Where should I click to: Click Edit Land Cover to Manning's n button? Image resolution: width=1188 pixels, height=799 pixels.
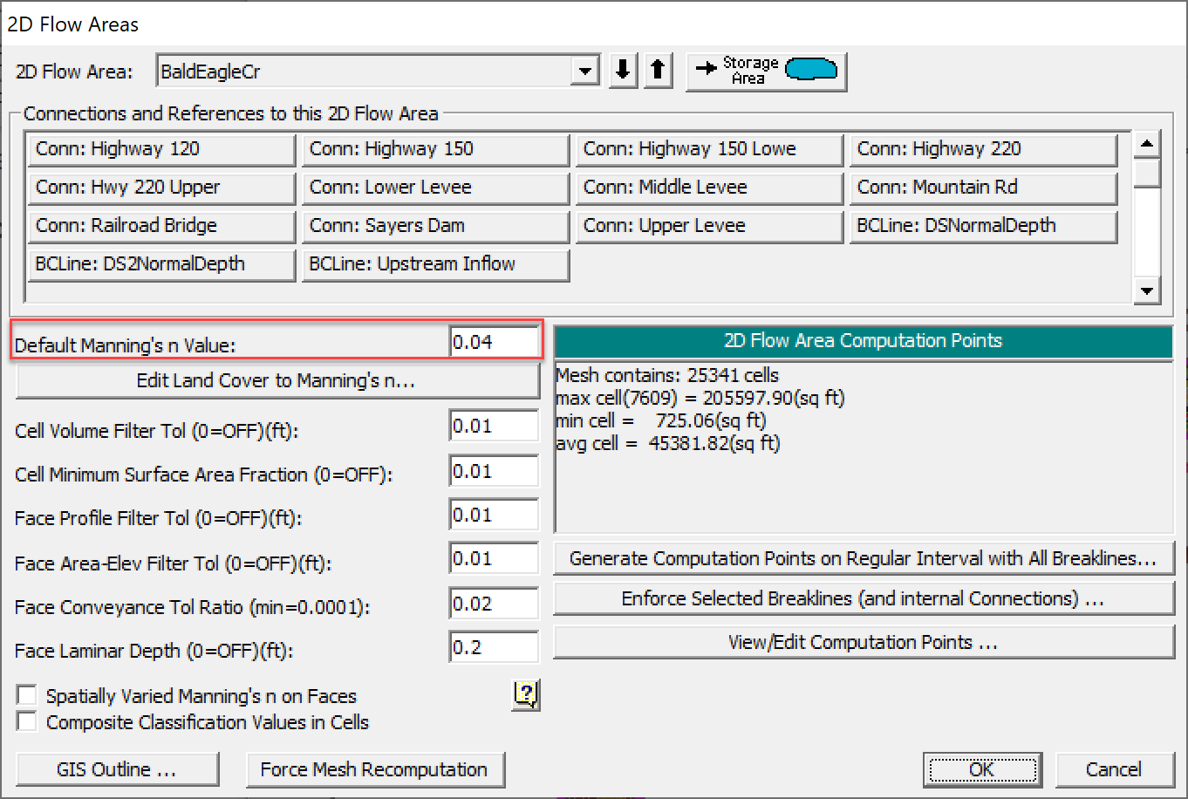(x=277, y=381)
